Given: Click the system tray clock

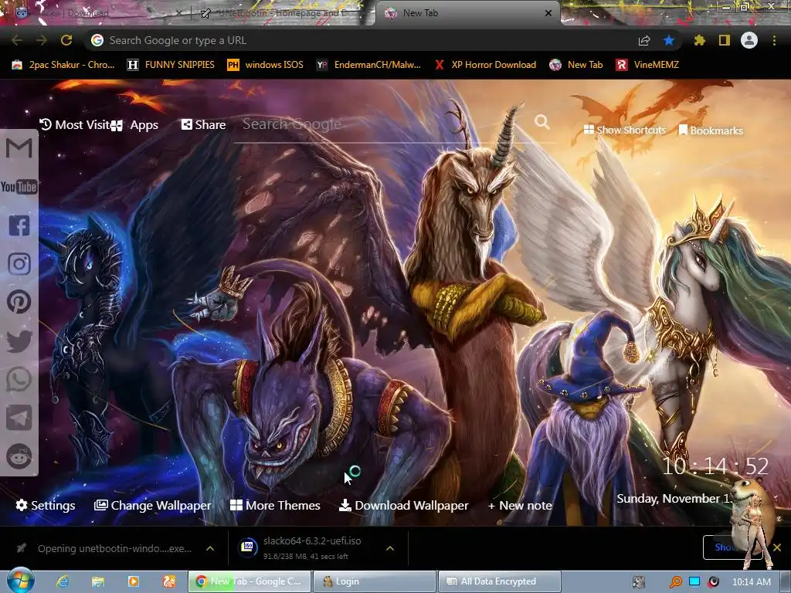Looking at the screenshot, I should (x=751, y=582).
